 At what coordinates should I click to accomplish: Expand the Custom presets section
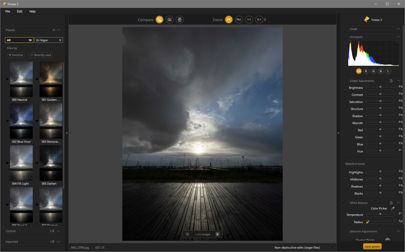pos(58,231)
